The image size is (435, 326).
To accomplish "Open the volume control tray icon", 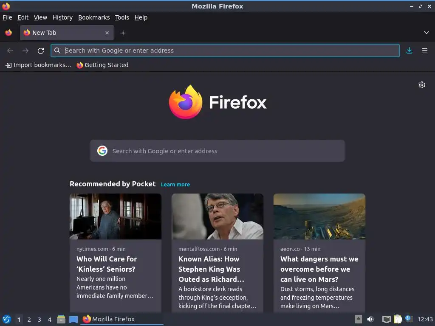I will point(370,319).
